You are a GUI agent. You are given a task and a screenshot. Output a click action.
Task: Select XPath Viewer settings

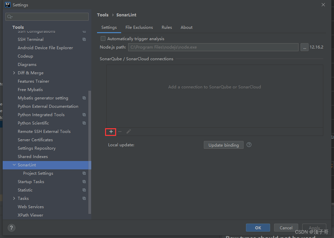pyautogui.click(x=30, y=215)
